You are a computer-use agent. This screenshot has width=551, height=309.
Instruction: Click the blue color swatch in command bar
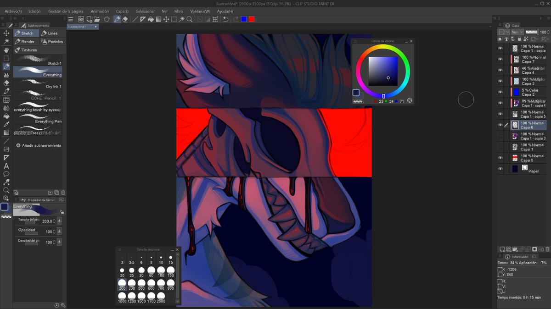(x=244, y=19)
